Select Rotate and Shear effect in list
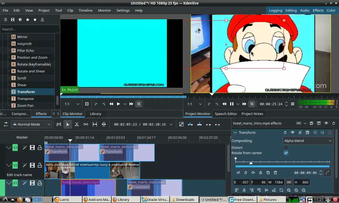This screenshot has width=339, height=203. 31,71
